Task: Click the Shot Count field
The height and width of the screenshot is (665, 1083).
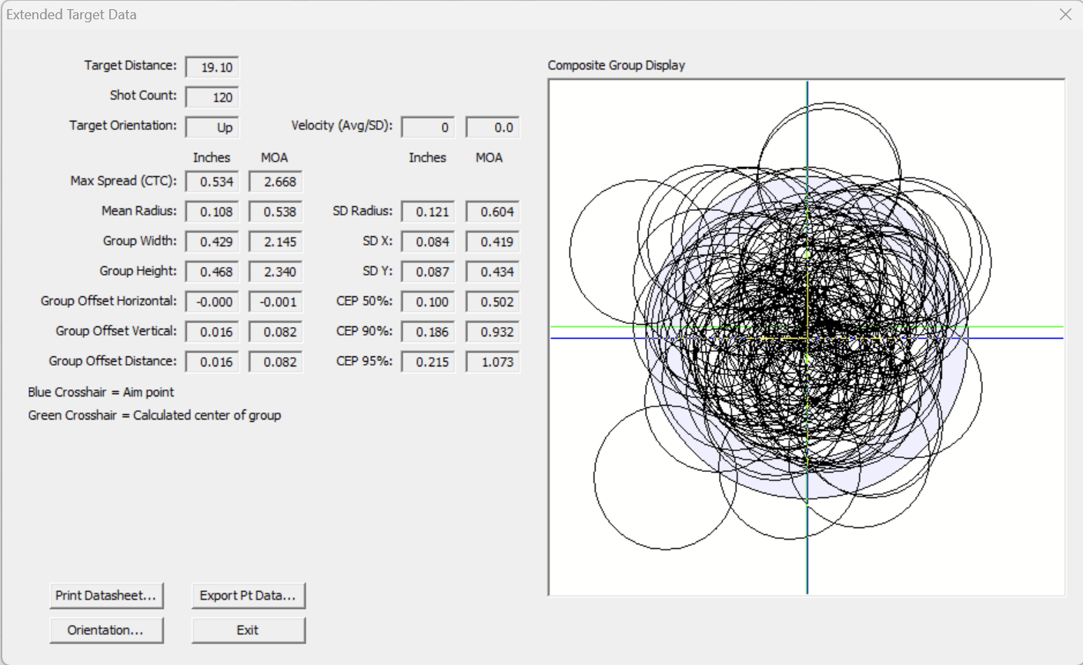Action: [212, 98]
